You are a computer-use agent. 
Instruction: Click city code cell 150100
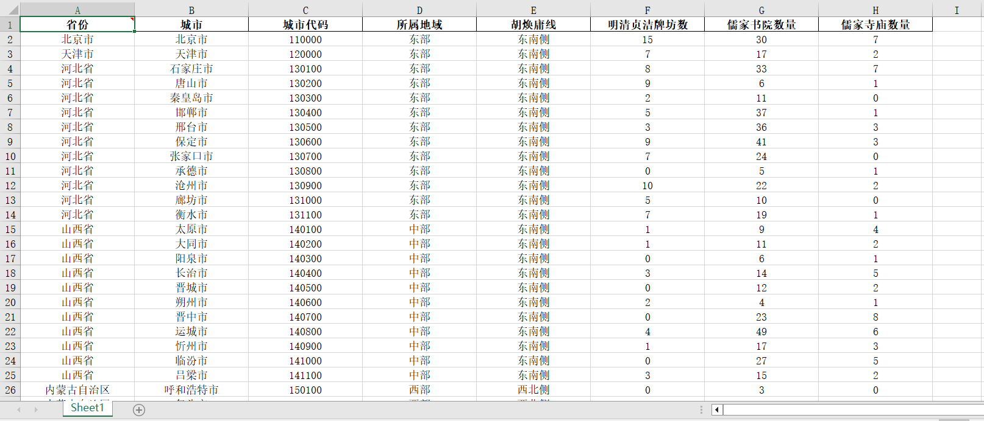(x=305, y=390)
